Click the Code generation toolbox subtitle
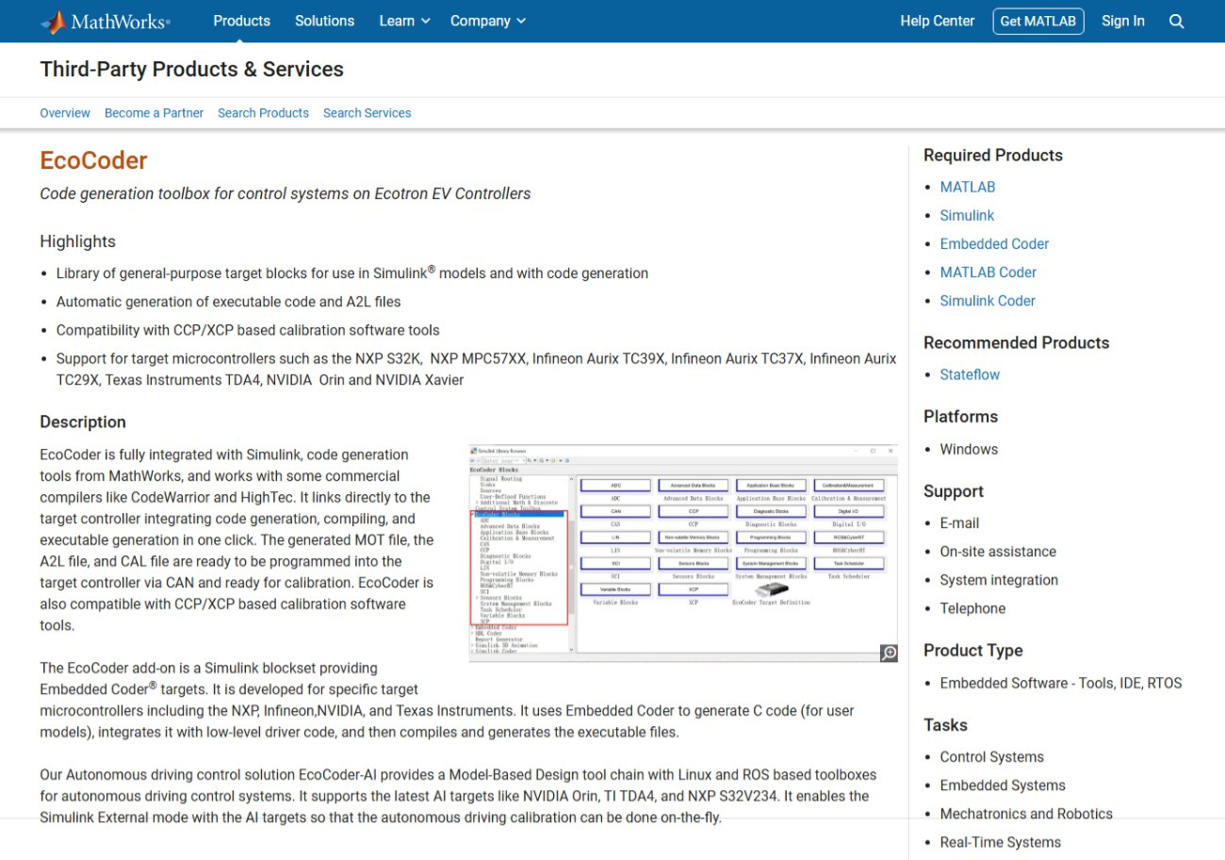The height and width of the screenshot is (860, 1225). pyautogui.click(x=285, y=193)
